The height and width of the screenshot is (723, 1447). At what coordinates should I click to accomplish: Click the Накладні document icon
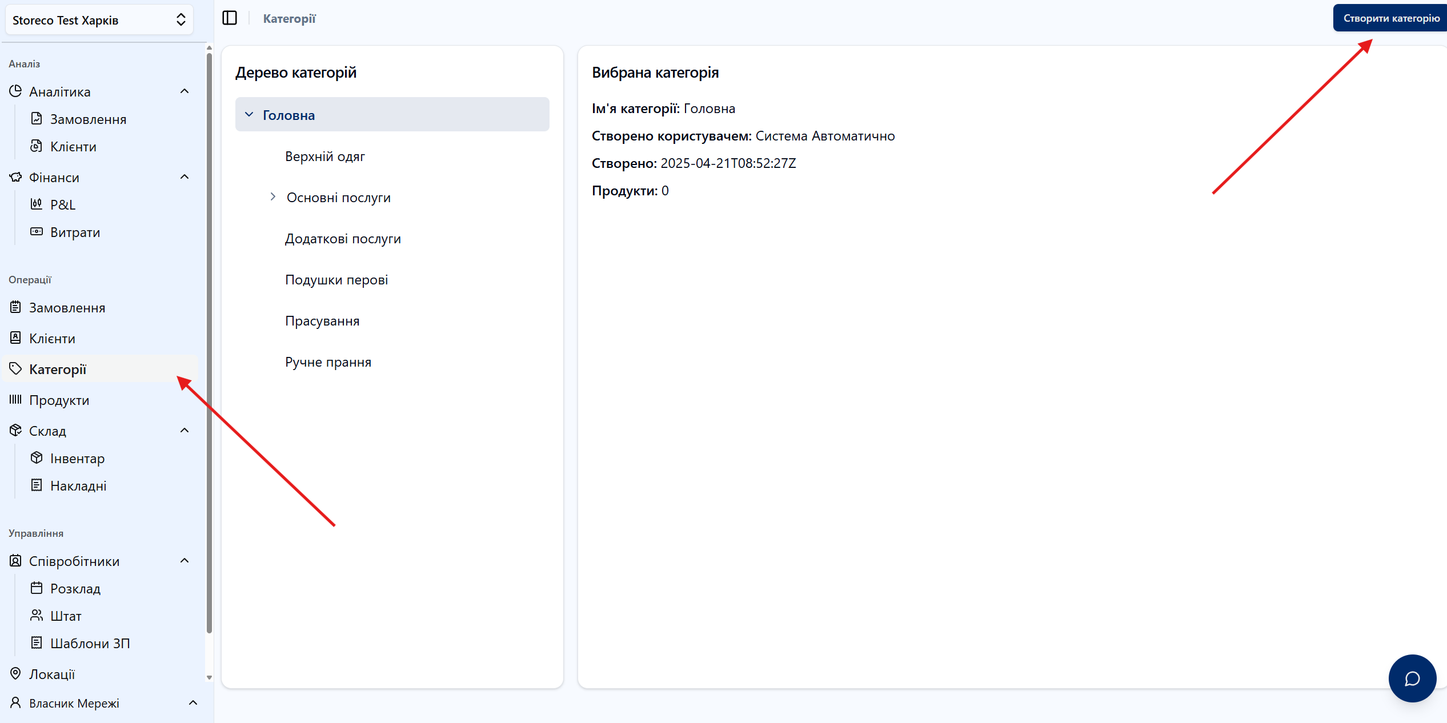(37, 485)
